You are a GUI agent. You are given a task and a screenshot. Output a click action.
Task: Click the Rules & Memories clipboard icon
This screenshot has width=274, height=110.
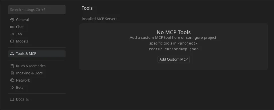(x=12, y=66)
